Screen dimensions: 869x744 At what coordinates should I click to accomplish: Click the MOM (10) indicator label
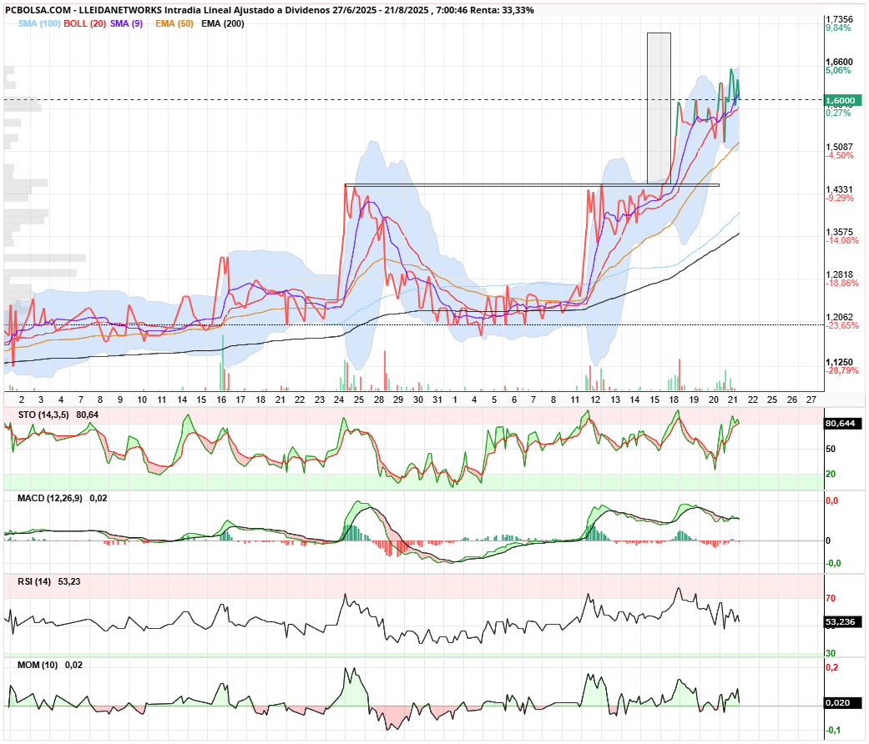[38, 666]
